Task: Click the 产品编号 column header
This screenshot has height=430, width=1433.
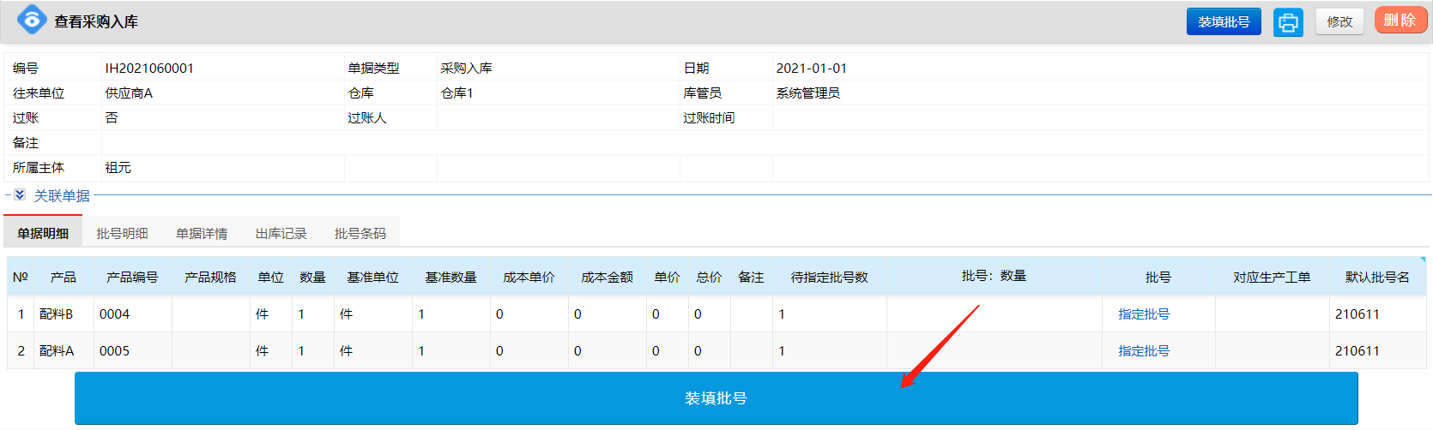Action: tap(132, 278)
